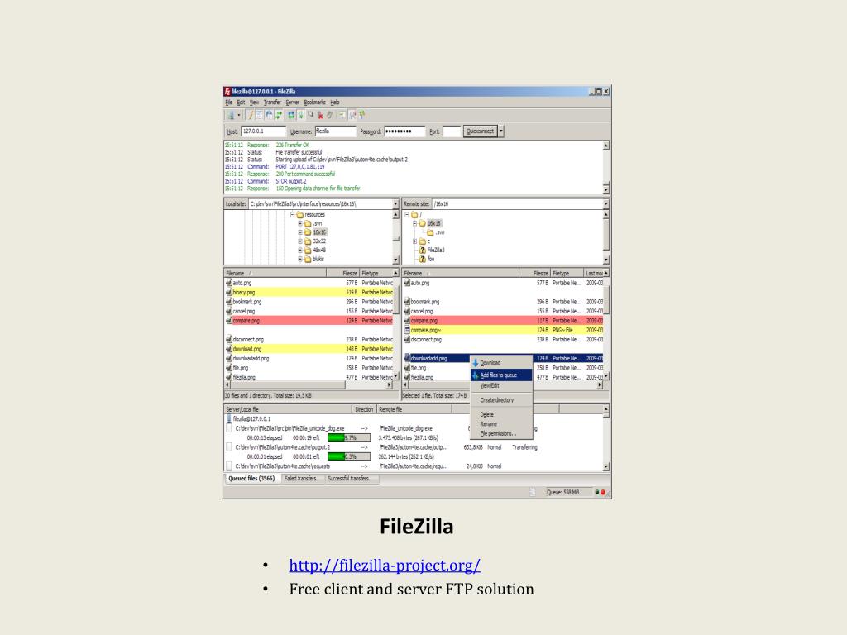The width and height of the screenshot is (847, 635).
Task: Click the resources folder icon in local tree
Action: (x=299, y=214)
